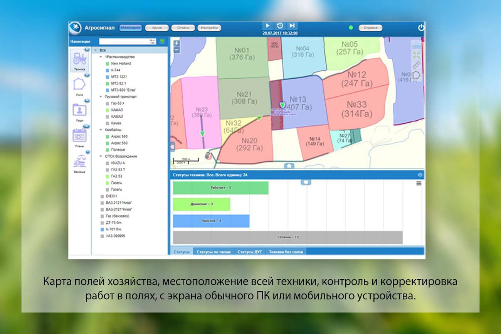Screen dimensions: 501x334
Task: Open the Люди folder section
Action: click(x=79, y=110)
